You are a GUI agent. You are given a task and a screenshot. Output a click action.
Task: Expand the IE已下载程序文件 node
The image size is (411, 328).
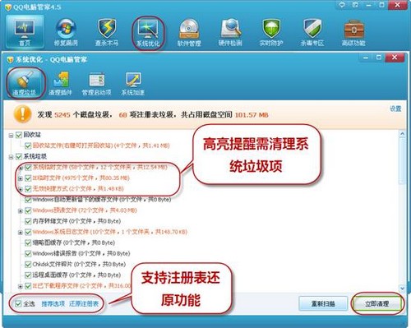click(x=21, y=287)
